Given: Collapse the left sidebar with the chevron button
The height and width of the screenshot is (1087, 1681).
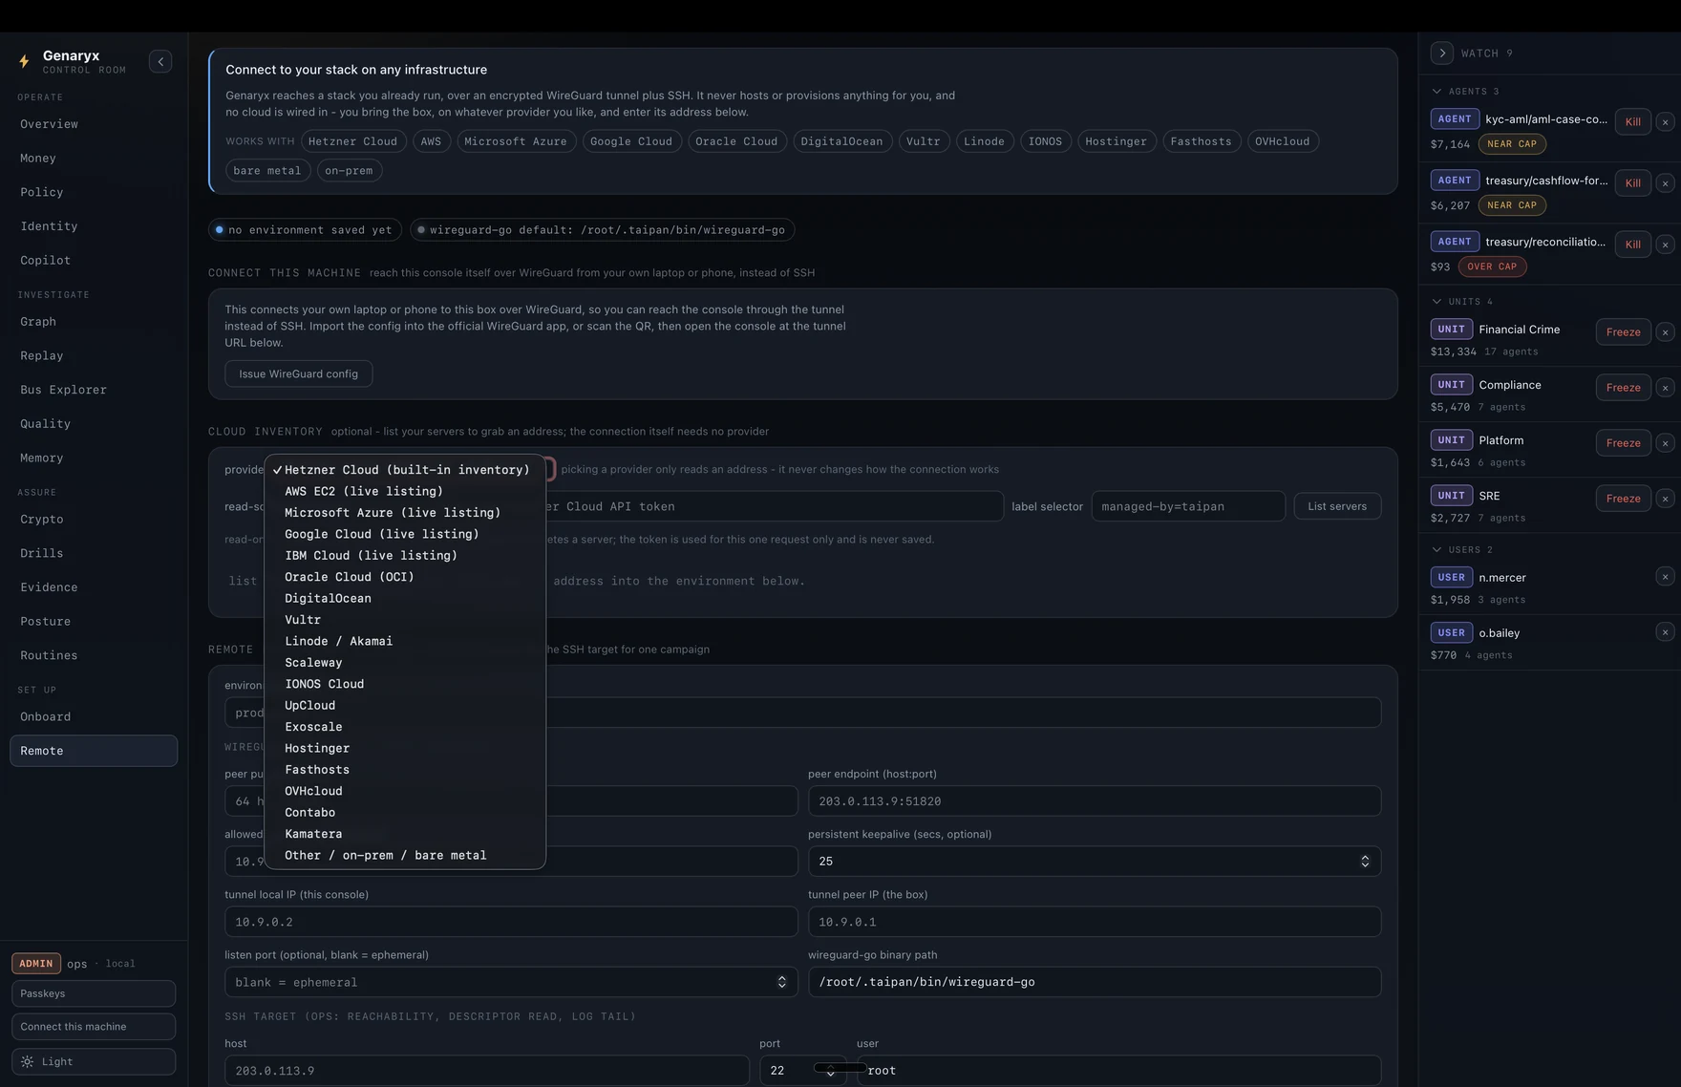Looking at the screenshot, I should tap(160, 62).
